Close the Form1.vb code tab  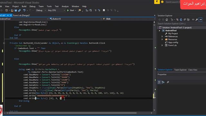coord(11,15)
